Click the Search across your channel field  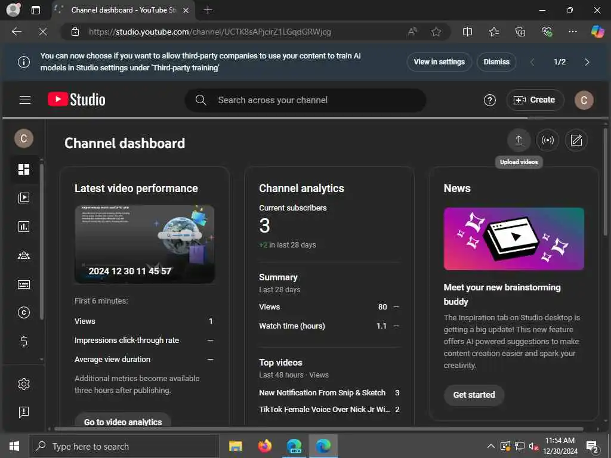pyautogui.click(x=305, y=100)
